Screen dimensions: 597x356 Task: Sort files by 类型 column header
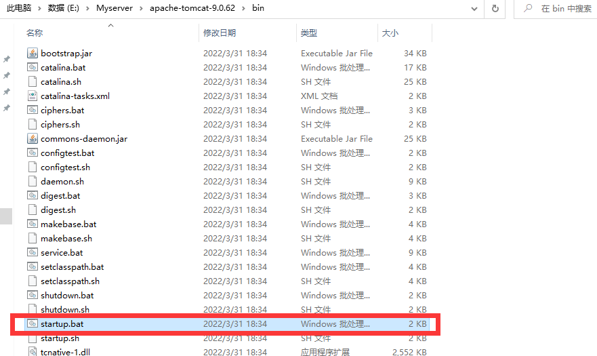[308, 33]
